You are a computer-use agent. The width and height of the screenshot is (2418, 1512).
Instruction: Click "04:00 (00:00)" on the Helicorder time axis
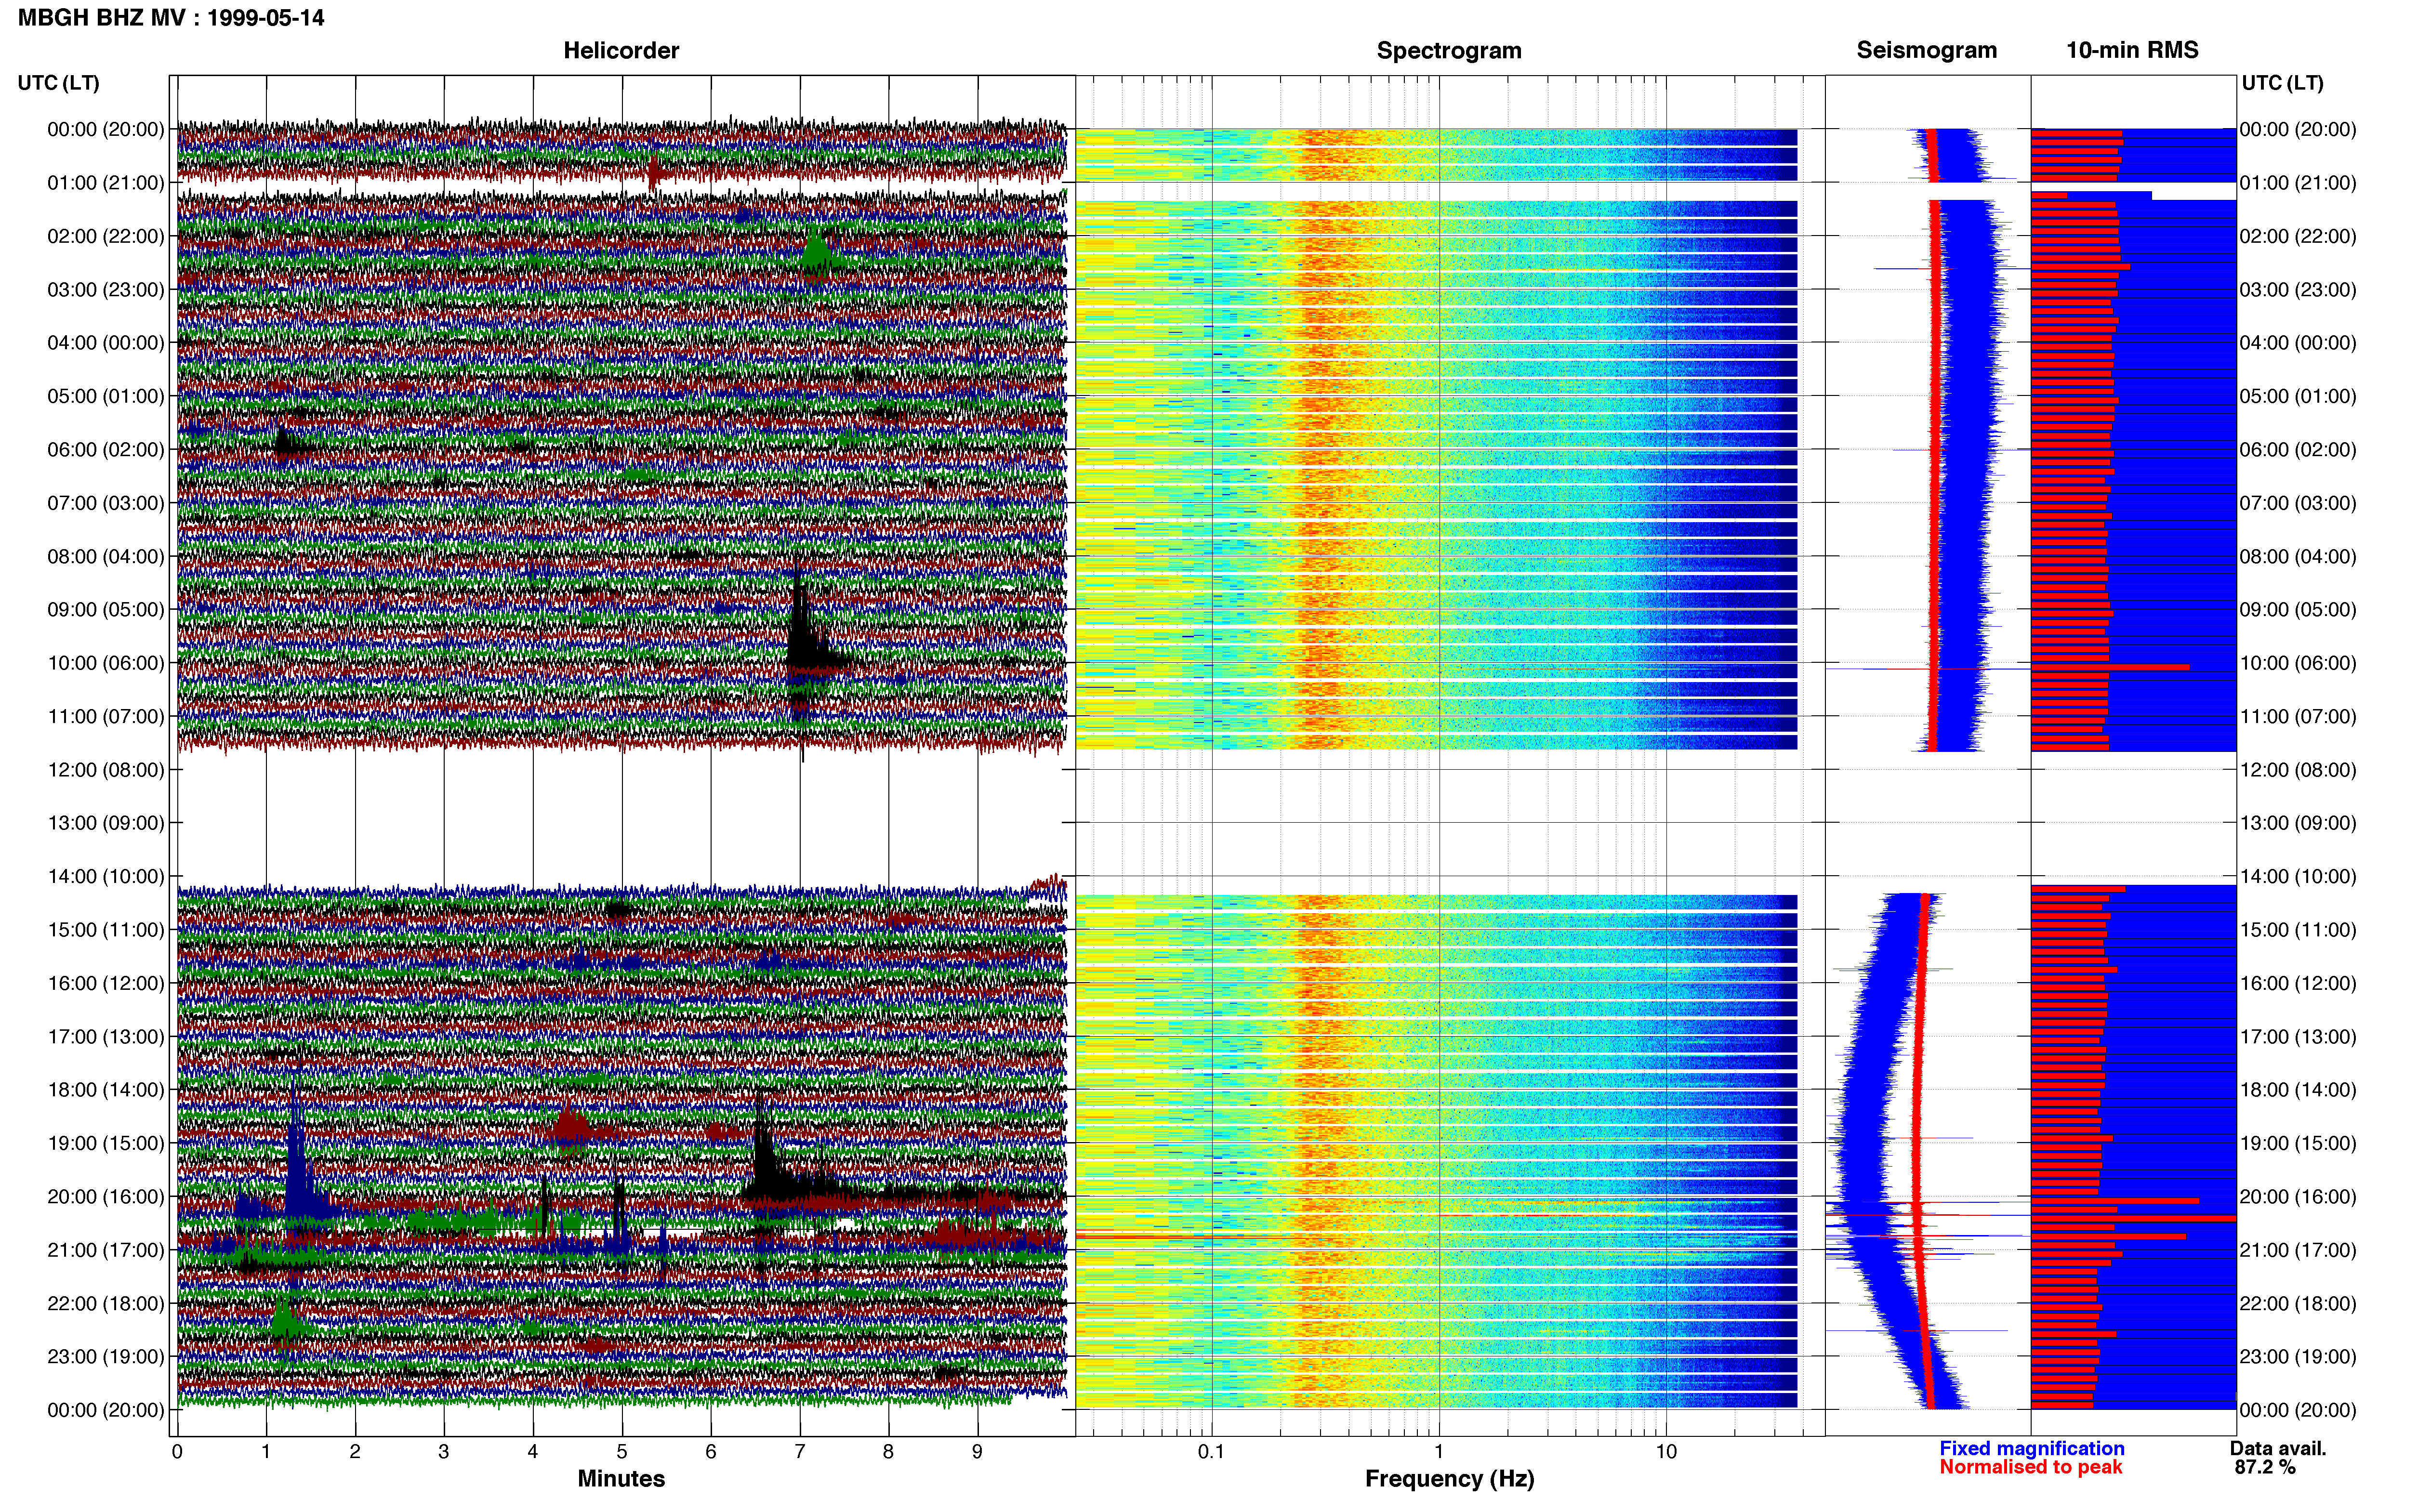tap(106, 343)
